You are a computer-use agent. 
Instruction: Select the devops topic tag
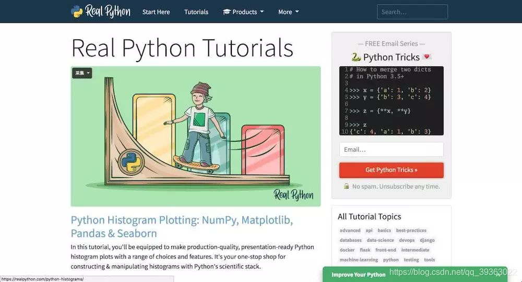[407, 240]
